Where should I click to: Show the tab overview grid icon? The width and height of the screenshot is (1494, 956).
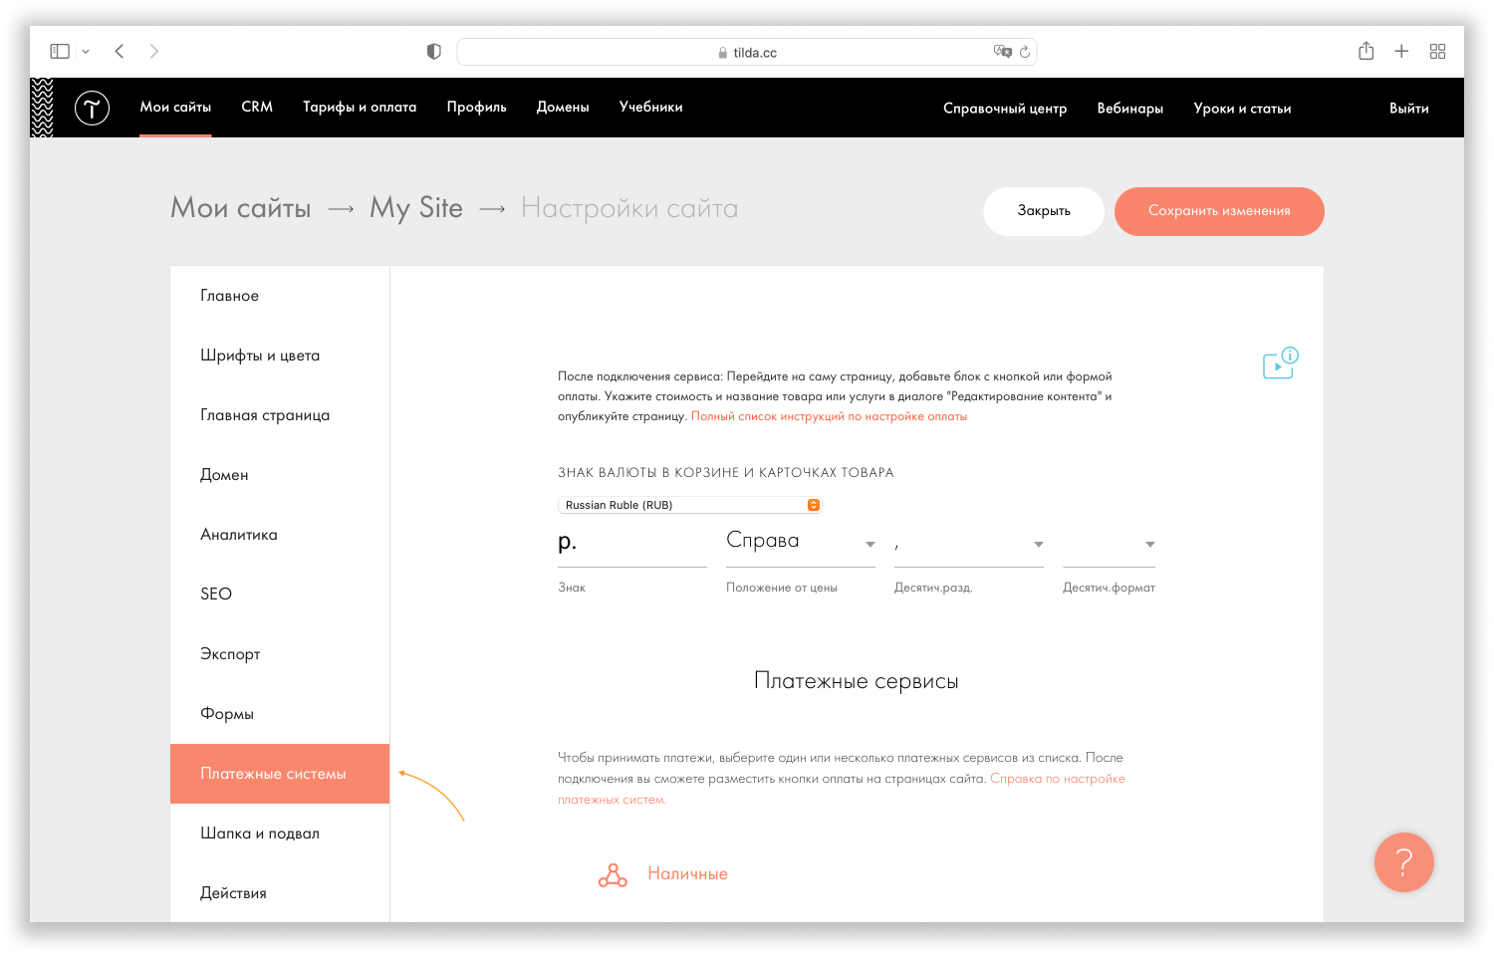pyautogui.click(x=1437, y=51)
